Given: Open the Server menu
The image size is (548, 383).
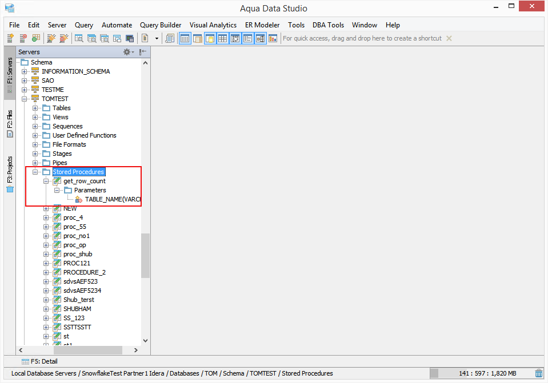Looking at the screenshot, I should (57, 25).
